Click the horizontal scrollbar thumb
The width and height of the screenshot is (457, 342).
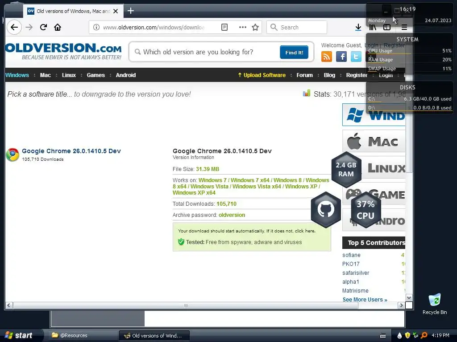[x=186, y=305]
